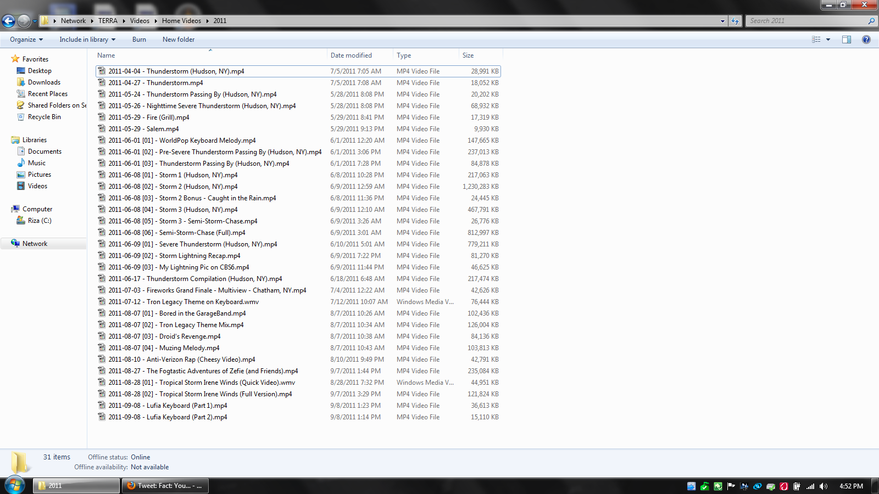This screenshot has height=494, width=879.
Task: Click the Burn toolbar button
Action: pos(139,40)
